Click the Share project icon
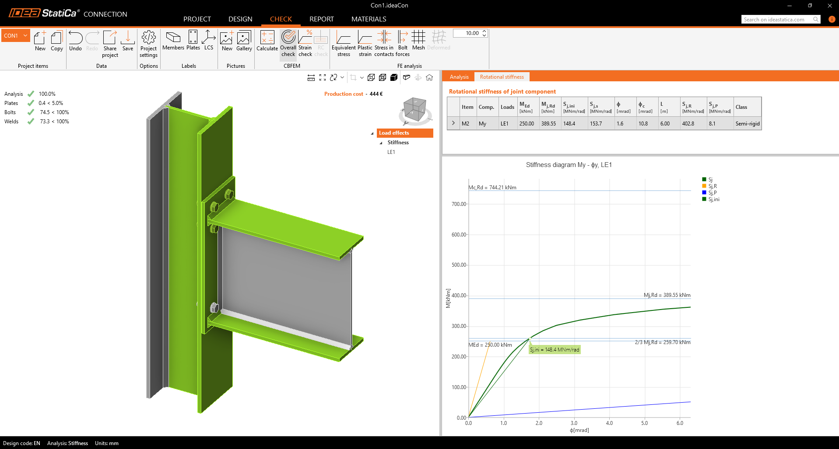The image size is (839, 449). [x=110, y=43]
